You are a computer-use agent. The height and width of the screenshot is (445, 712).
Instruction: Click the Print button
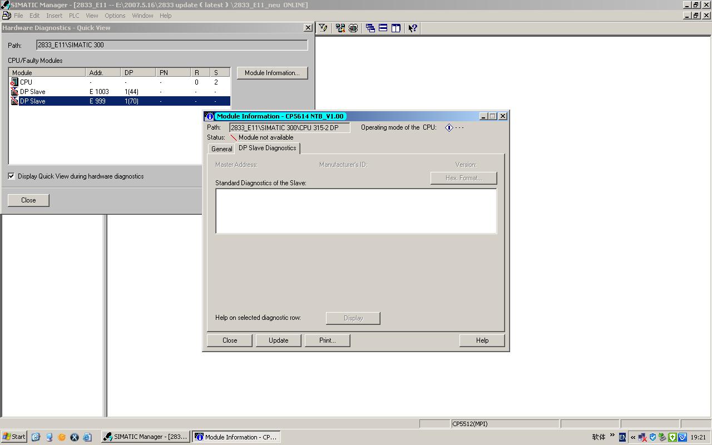[x=327, y=340]
